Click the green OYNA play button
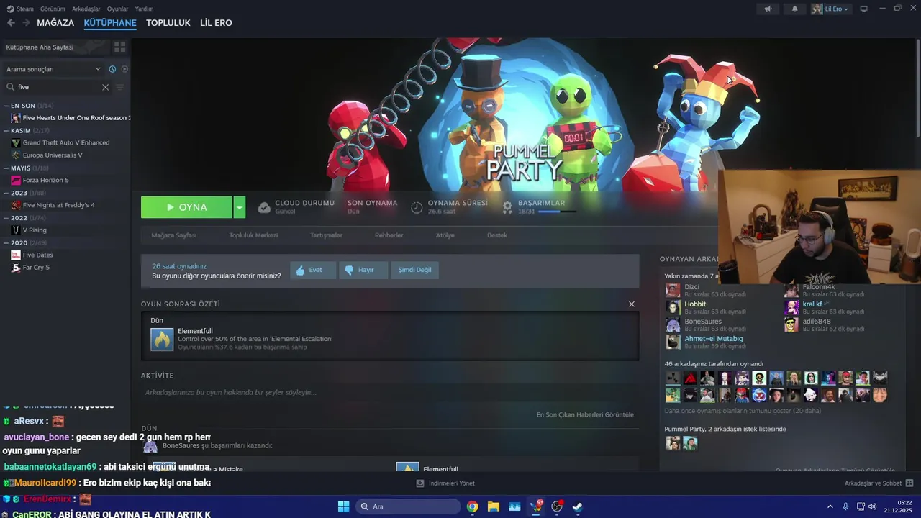Viewport: 921px width, 518px height. pyautogui.click(x=186, y=207)
